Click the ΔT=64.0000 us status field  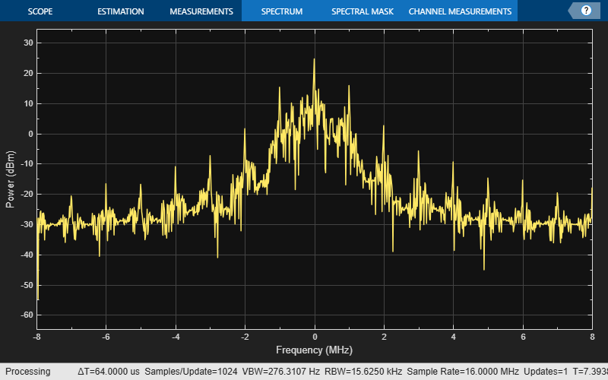109,371
